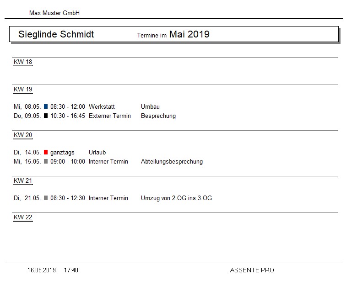The height and width of the screenshot is (281, 357).
Task: Click the red Urlaub color marker
Action: [x=46, y=152]
